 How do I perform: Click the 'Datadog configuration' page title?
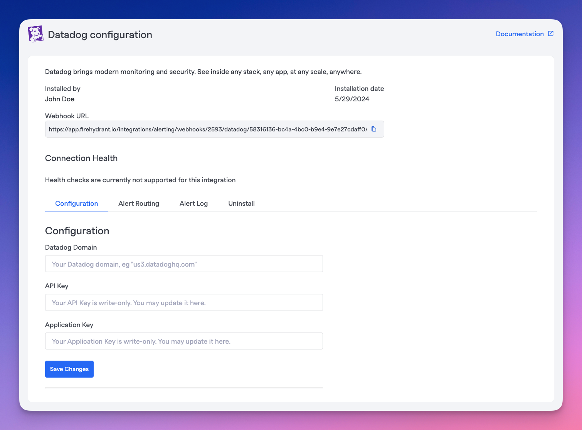click(100, 35)
